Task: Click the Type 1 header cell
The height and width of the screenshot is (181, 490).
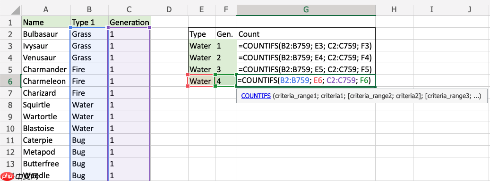Action: [89, 22]
